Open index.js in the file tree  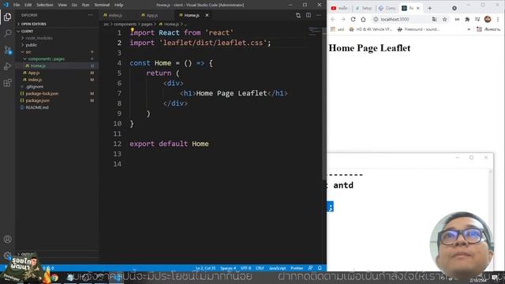pyautogui.click(x=35, y=80)
